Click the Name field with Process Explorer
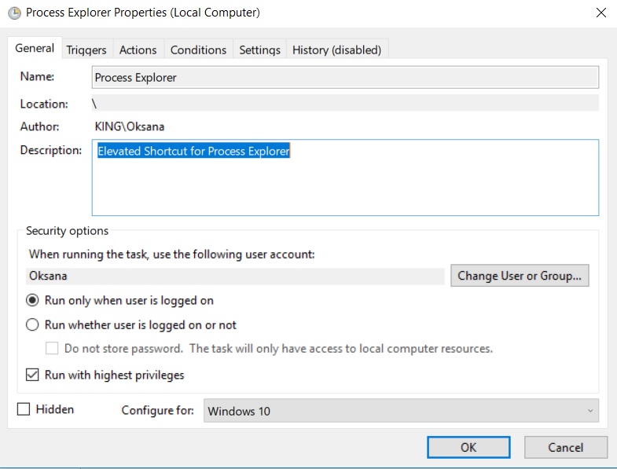Image resolution: width=617 pixels, height=469 pixels. [x=345, y=77]
